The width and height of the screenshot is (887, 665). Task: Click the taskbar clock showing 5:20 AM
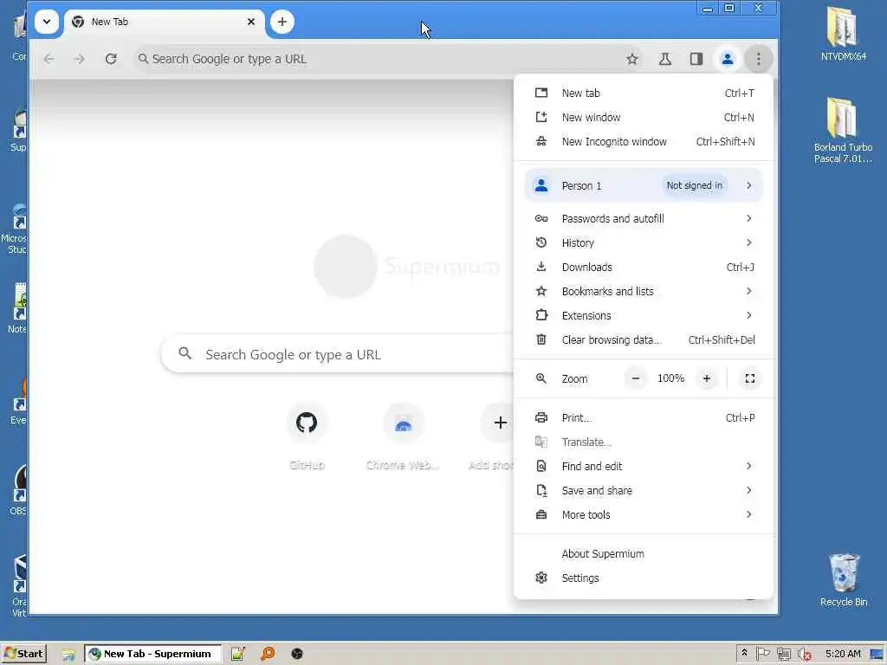coord(842,654)
